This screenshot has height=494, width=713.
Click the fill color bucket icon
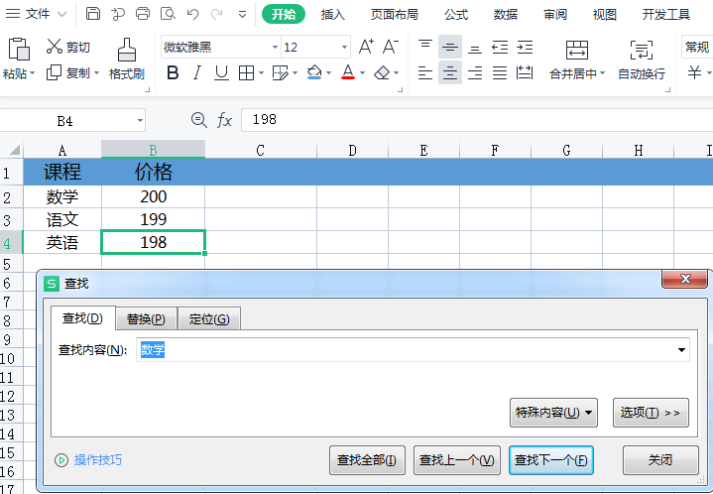314,72
